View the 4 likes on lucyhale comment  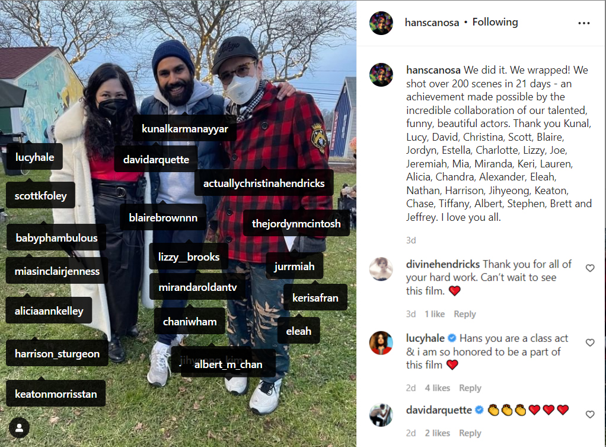click(x=438, y=388)
